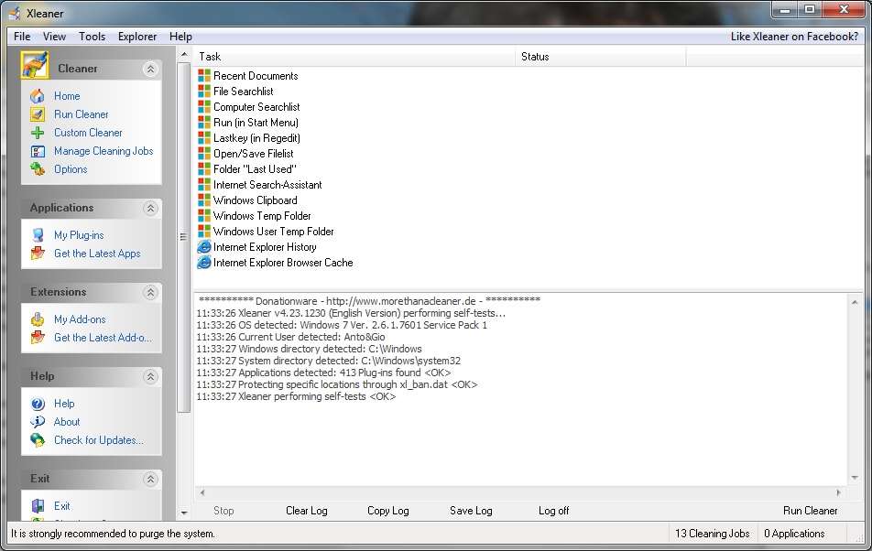Click the log scroll right arrow
This screenshot has height=551, width=872.
(x=839, y=492)
